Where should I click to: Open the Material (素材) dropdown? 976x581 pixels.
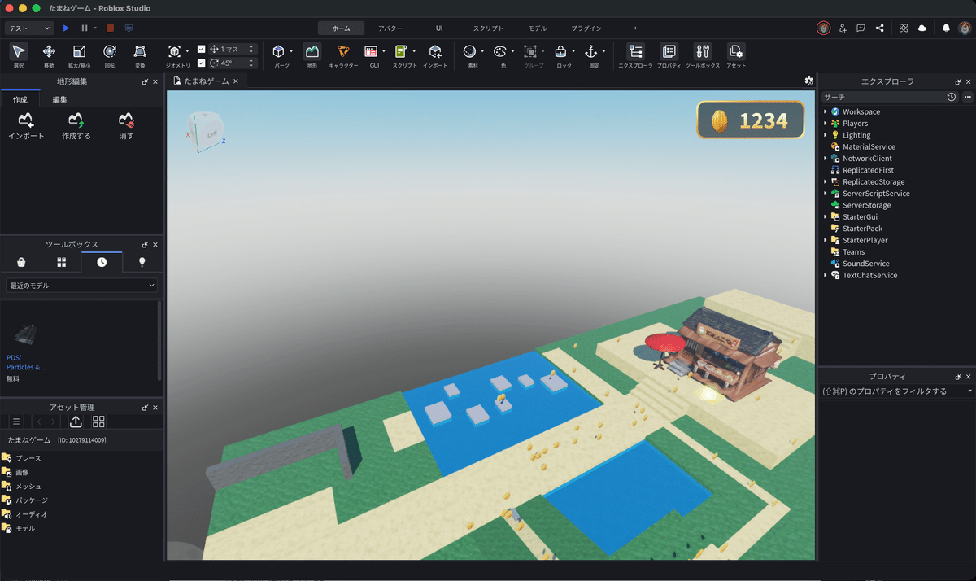482,51
